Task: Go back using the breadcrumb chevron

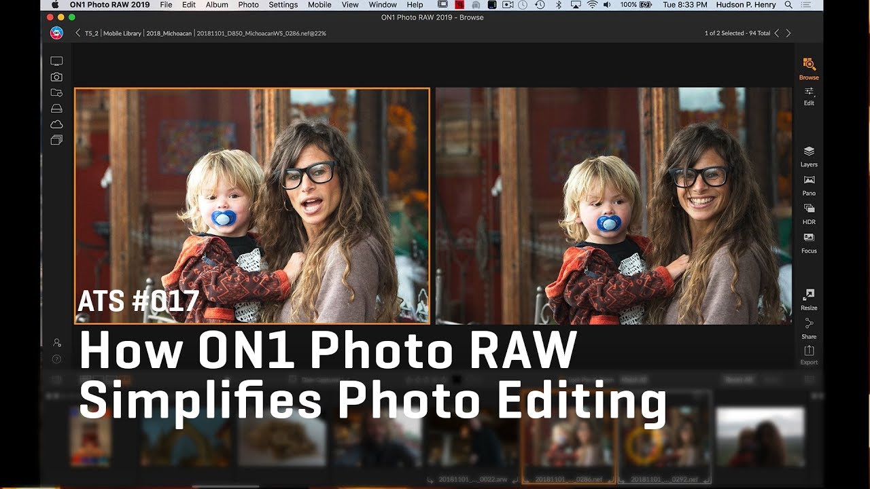Action: [77, 33]
